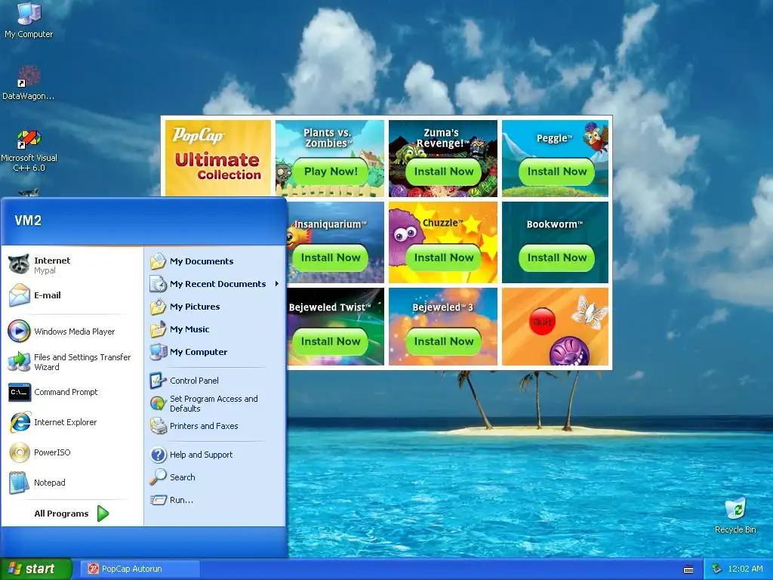This screenshot has width=773, height=580.
Task: Click the My Music folder icon
Action: click(x=159, y=329)
